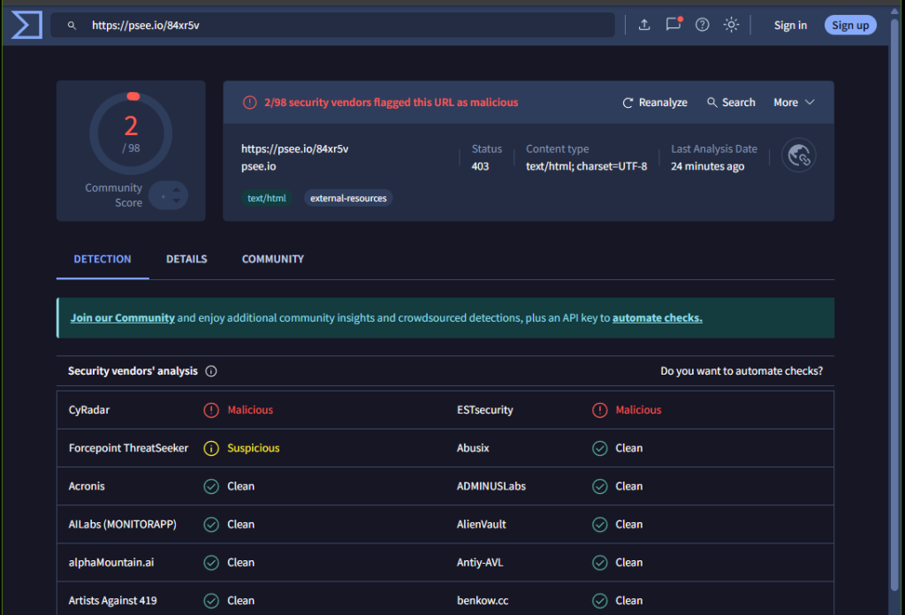
Task: Click the AlienVault clean checkmark icon
Action: (x=600, y=524)
